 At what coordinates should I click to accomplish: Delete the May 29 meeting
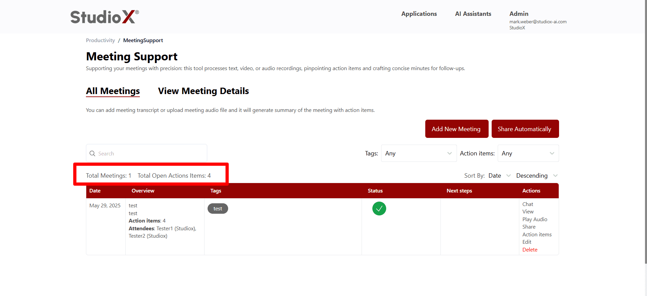click(530, 250)
